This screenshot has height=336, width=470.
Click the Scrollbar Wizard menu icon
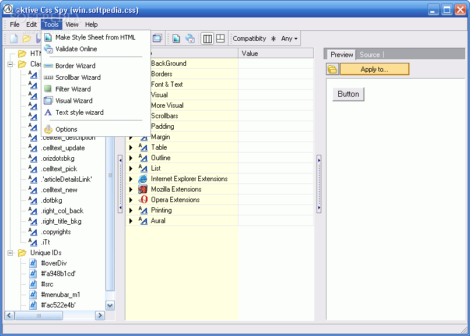[x=48, y=77]
